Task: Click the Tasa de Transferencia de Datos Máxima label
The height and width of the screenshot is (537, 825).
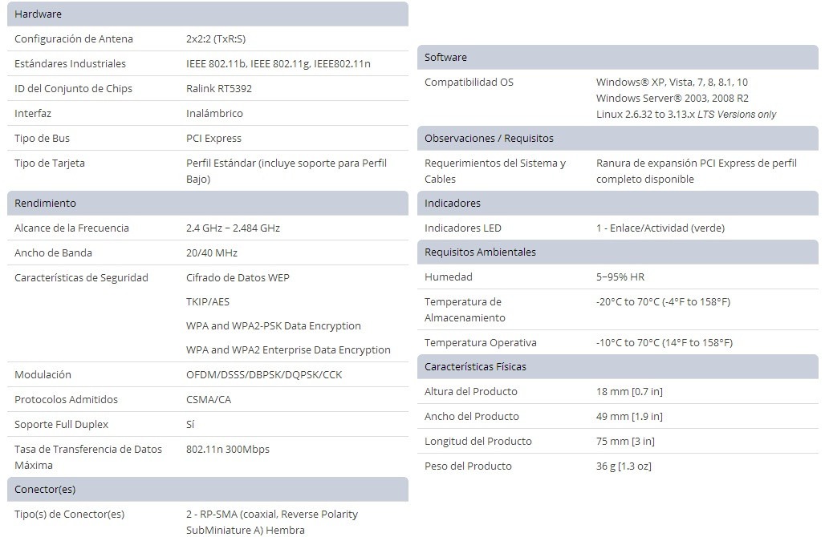Action: click(88, 457)
